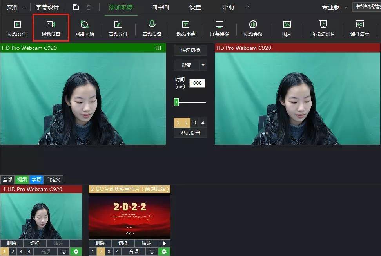This screenshot has height=256, width=381.
Task: Toggle overlay layer 3 in center panel
Action: (x=194, y=123)
